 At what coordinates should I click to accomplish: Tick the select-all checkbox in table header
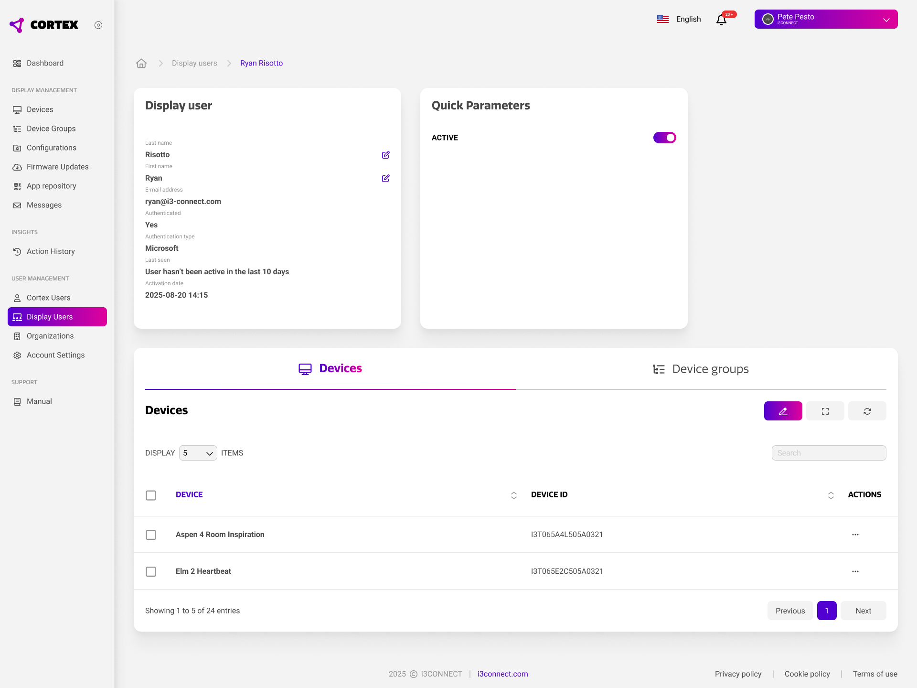(151, 495)
